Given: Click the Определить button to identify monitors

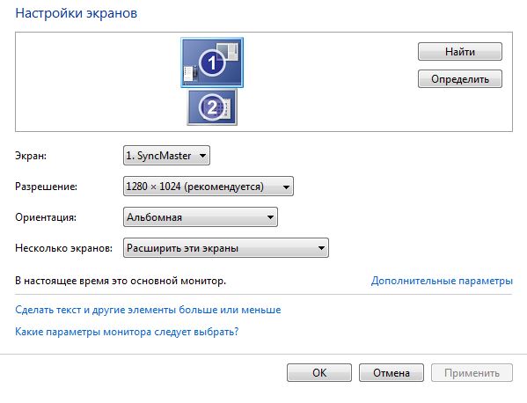Looking at the screenshot, I should click(460, 79).
